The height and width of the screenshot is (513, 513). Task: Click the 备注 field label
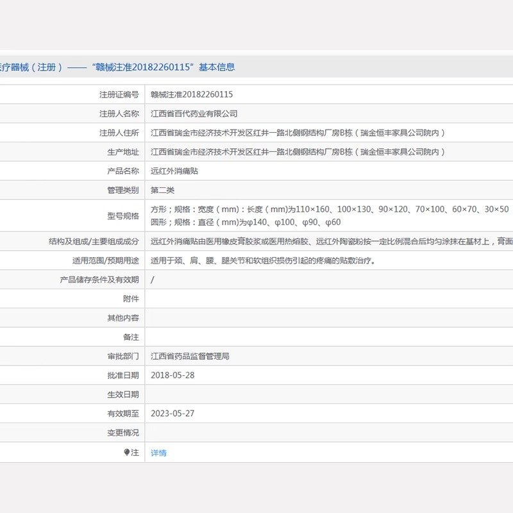tap(131, 337)
